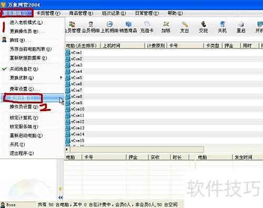263x208 pixels.
Task: Open the 支出 toolbar icon
Action: [185, 27]
